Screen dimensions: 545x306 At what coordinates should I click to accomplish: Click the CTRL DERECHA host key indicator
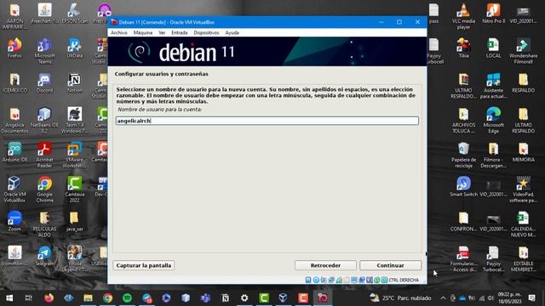point(404,280)
